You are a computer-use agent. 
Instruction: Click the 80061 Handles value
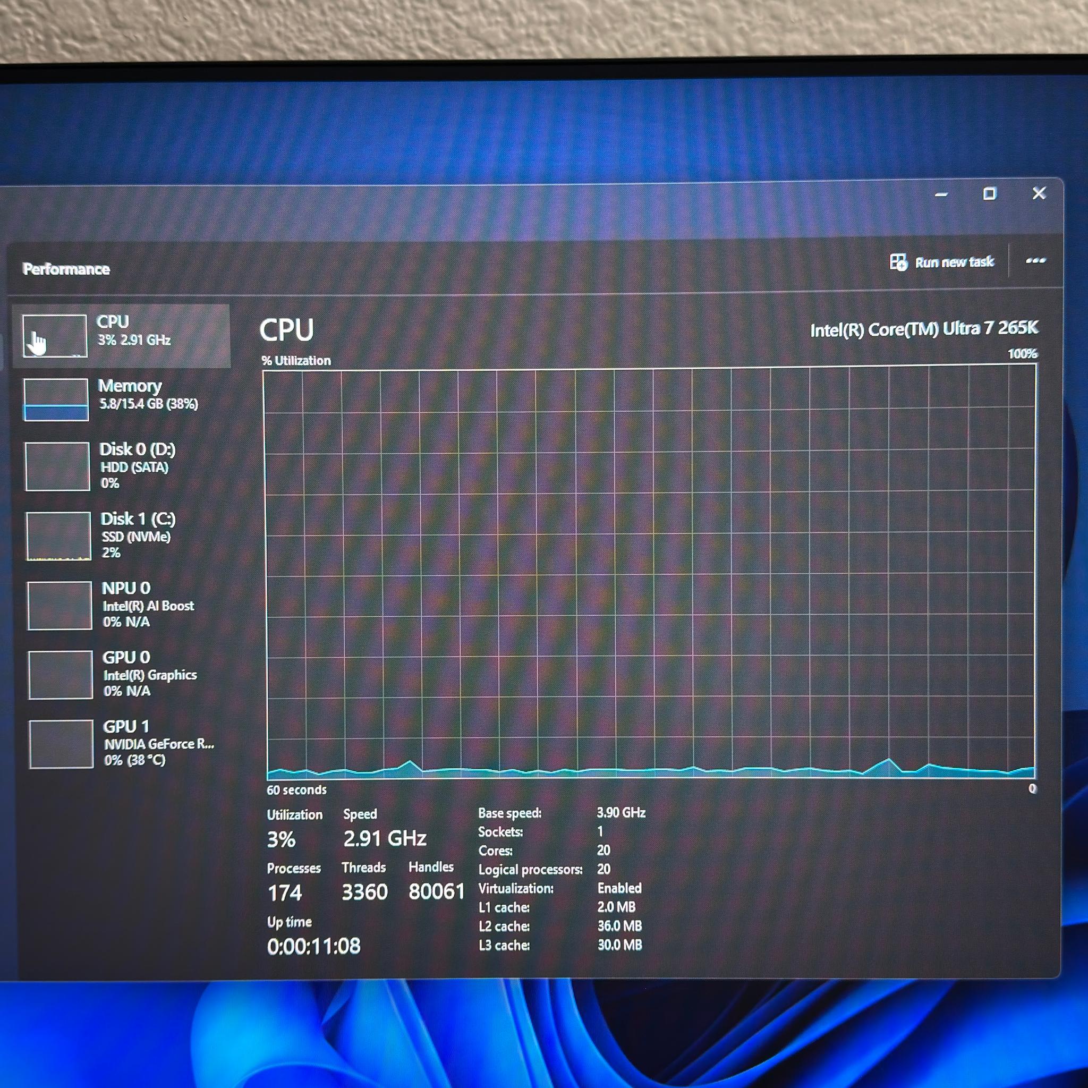(437, 891)
